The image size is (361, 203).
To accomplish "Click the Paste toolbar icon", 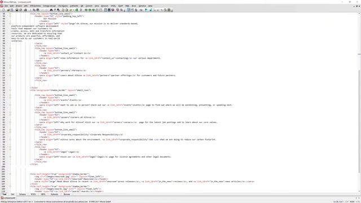I will coord(38,10).
